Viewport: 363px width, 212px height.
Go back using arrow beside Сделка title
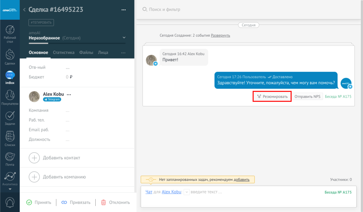click(x=24, y=10)
